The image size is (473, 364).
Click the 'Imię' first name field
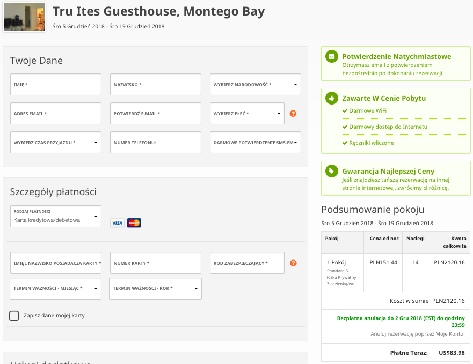pyautogui.click(x=55, y=85)
